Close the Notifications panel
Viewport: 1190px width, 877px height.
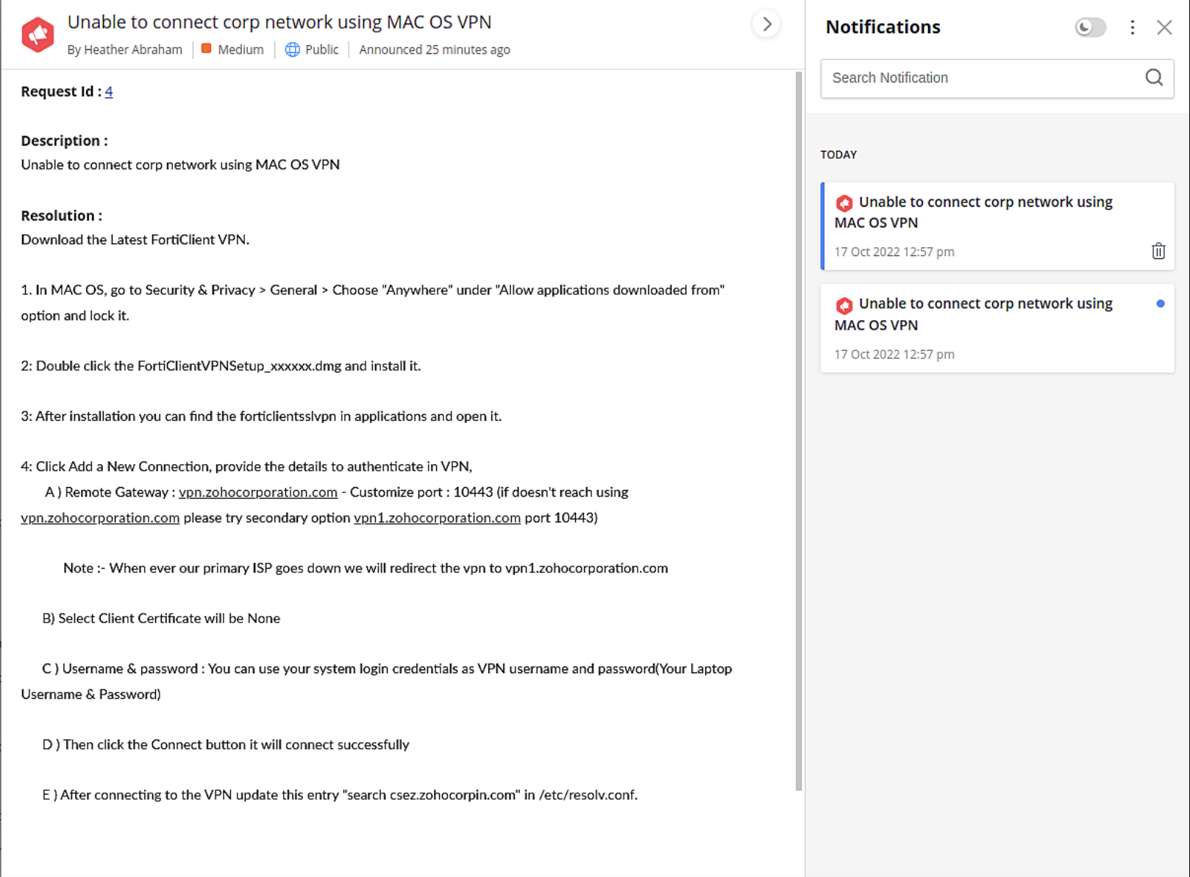pyautogui.click(x=1164, y=27)
